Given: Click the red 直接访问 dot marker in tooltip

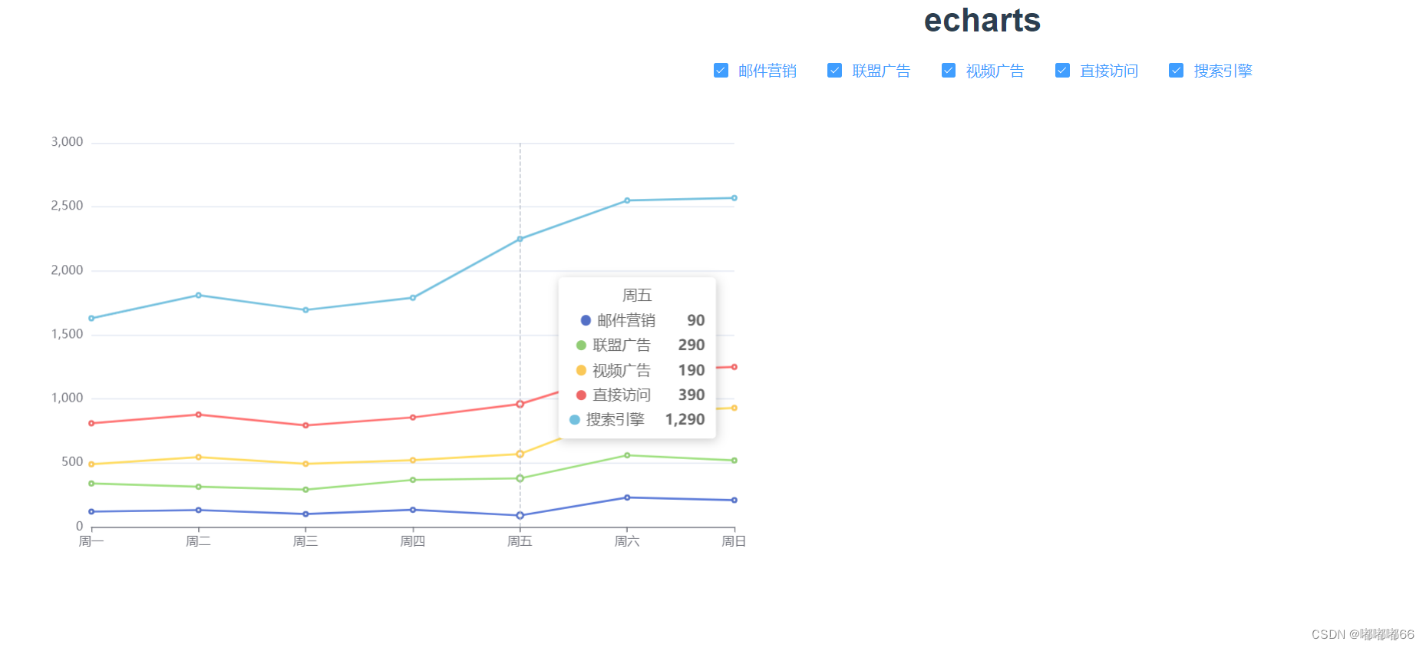Looking at the screenshot, I should pos(579,395).
